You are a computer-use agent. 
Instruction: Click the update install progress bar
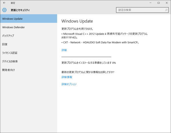click(86, 57)
